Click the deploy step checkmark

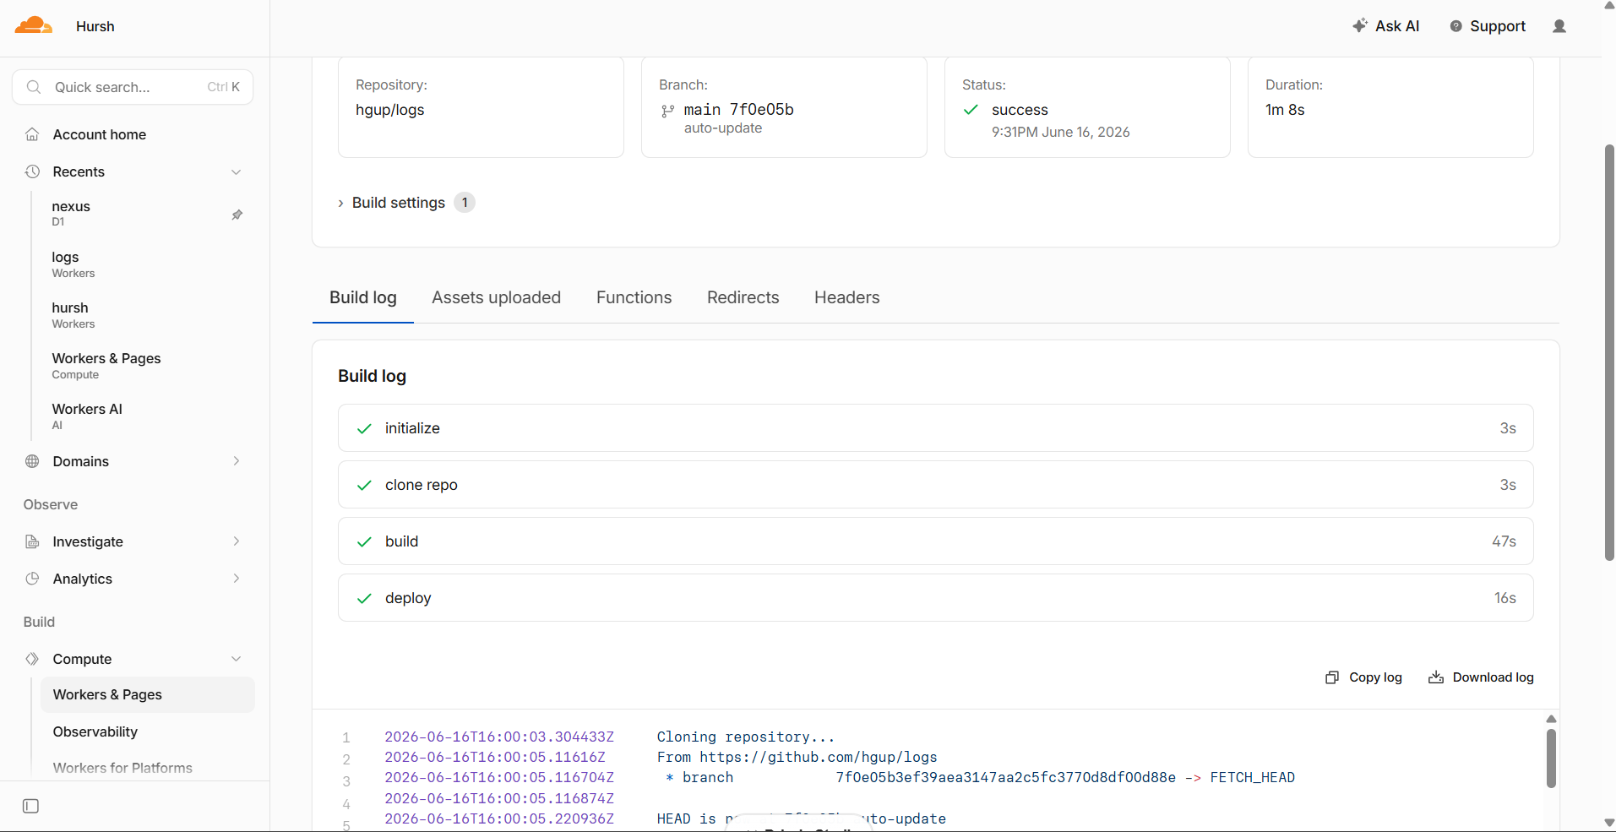coord(364,598)
